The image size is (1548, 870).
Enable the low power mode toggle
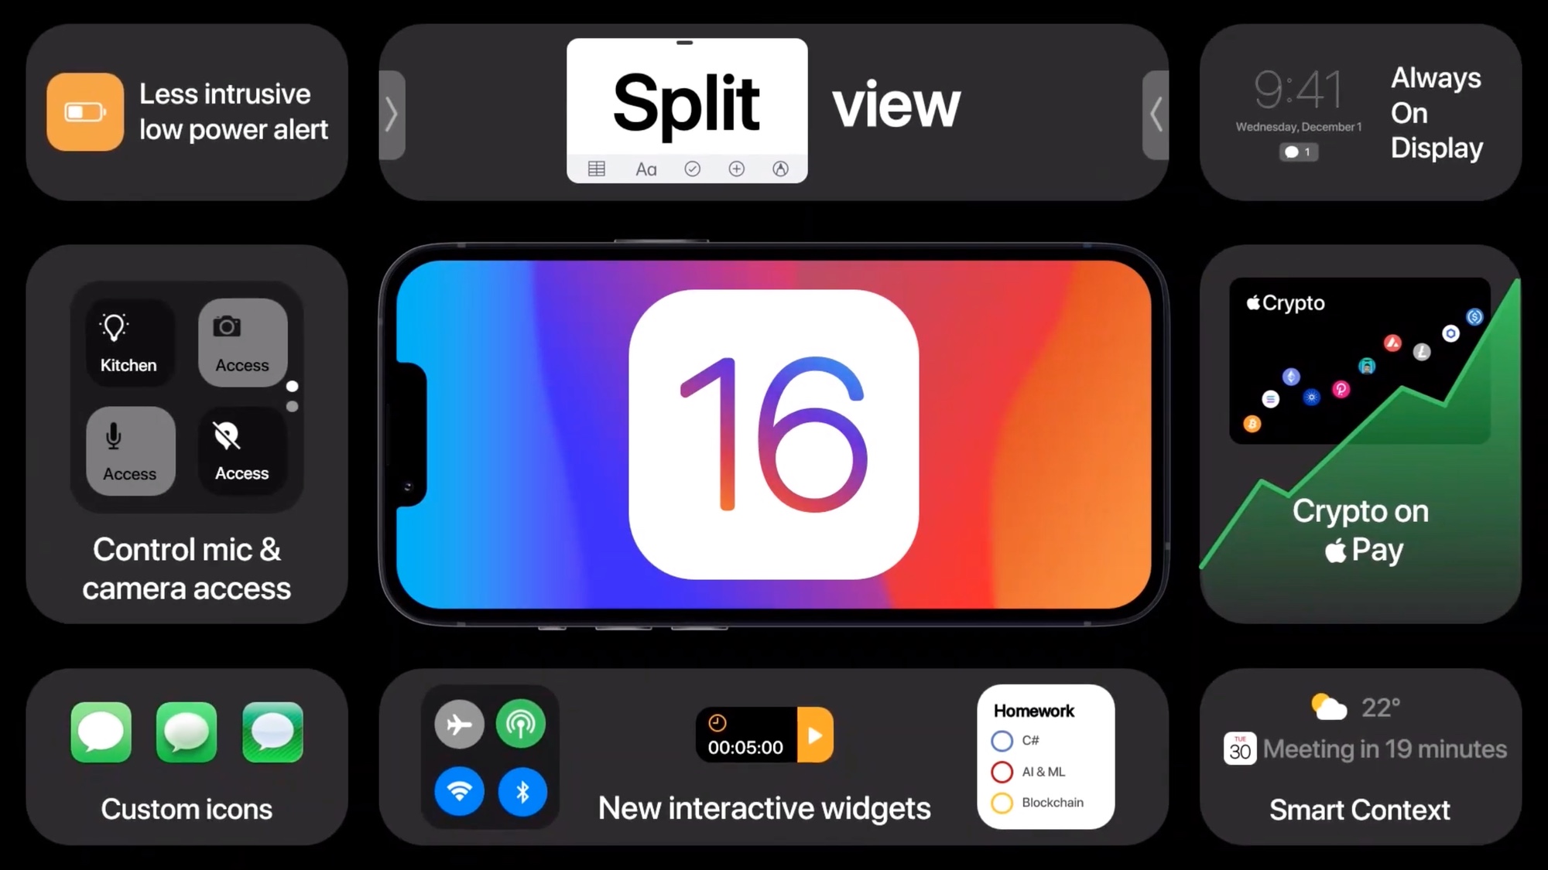tap(85, 111)
